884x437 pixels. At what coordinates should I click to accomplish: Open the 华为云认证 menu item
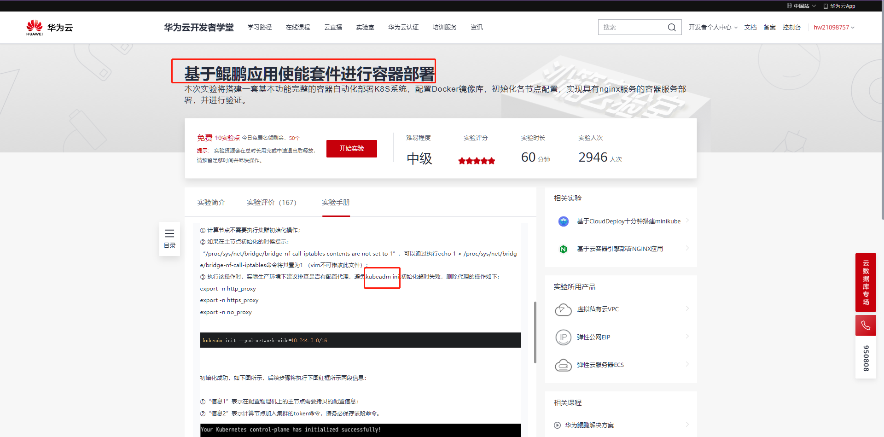click(403, 28)
